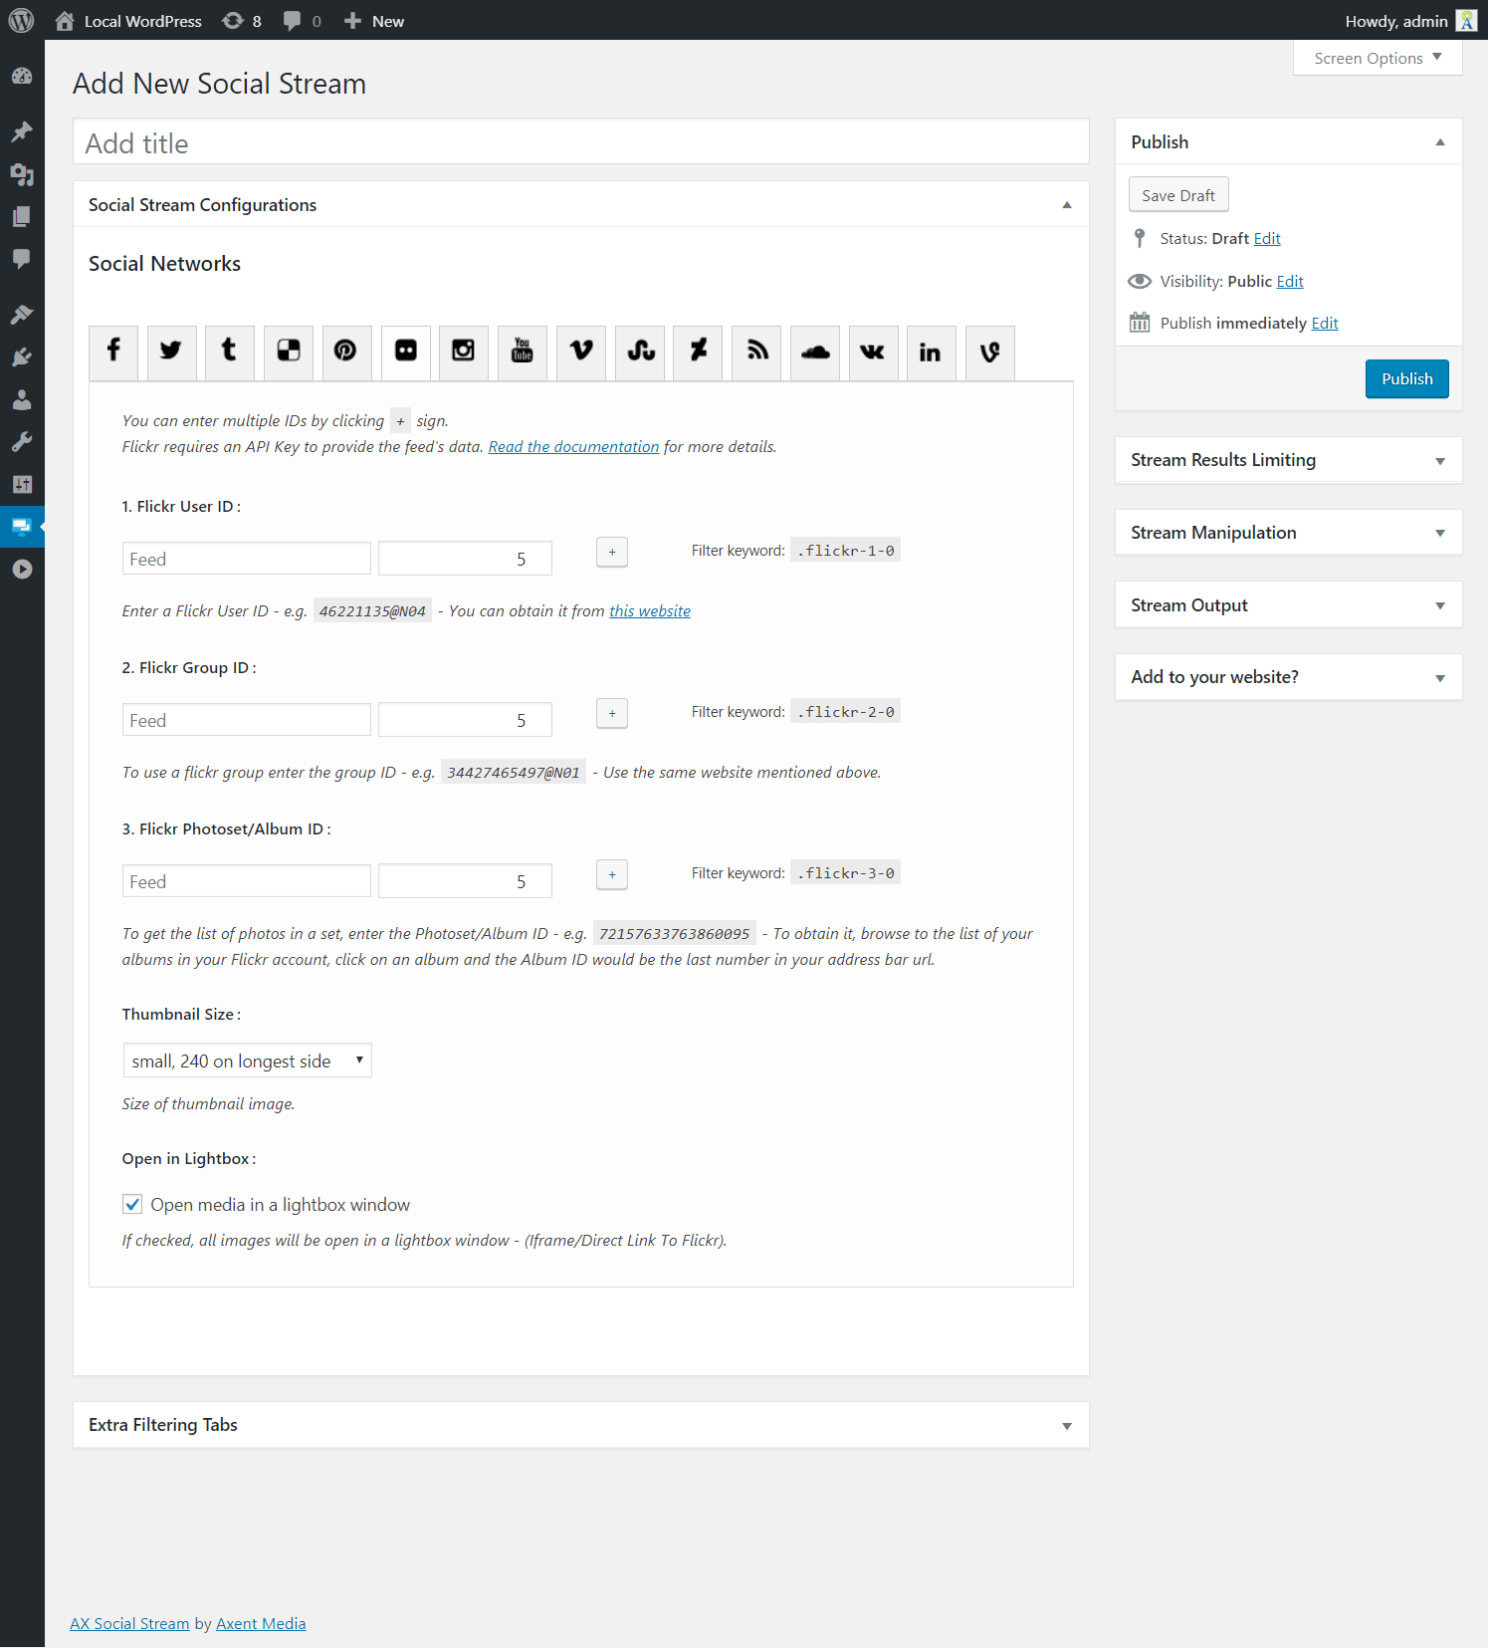Open Users from the admin sidebar

(x=22, y=399)
